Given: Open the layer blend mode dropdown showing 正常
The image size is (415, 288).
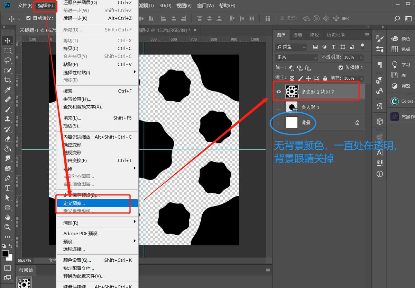Looking at the screenshot, I should point(296,57).
